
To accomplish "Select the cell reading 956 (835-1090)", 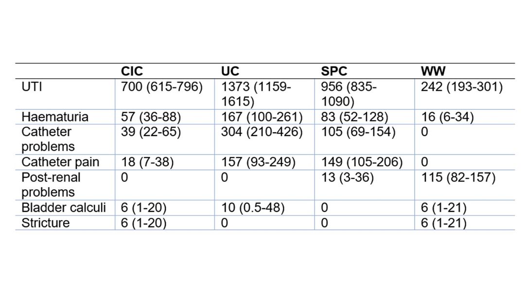I will coord(349,94).
